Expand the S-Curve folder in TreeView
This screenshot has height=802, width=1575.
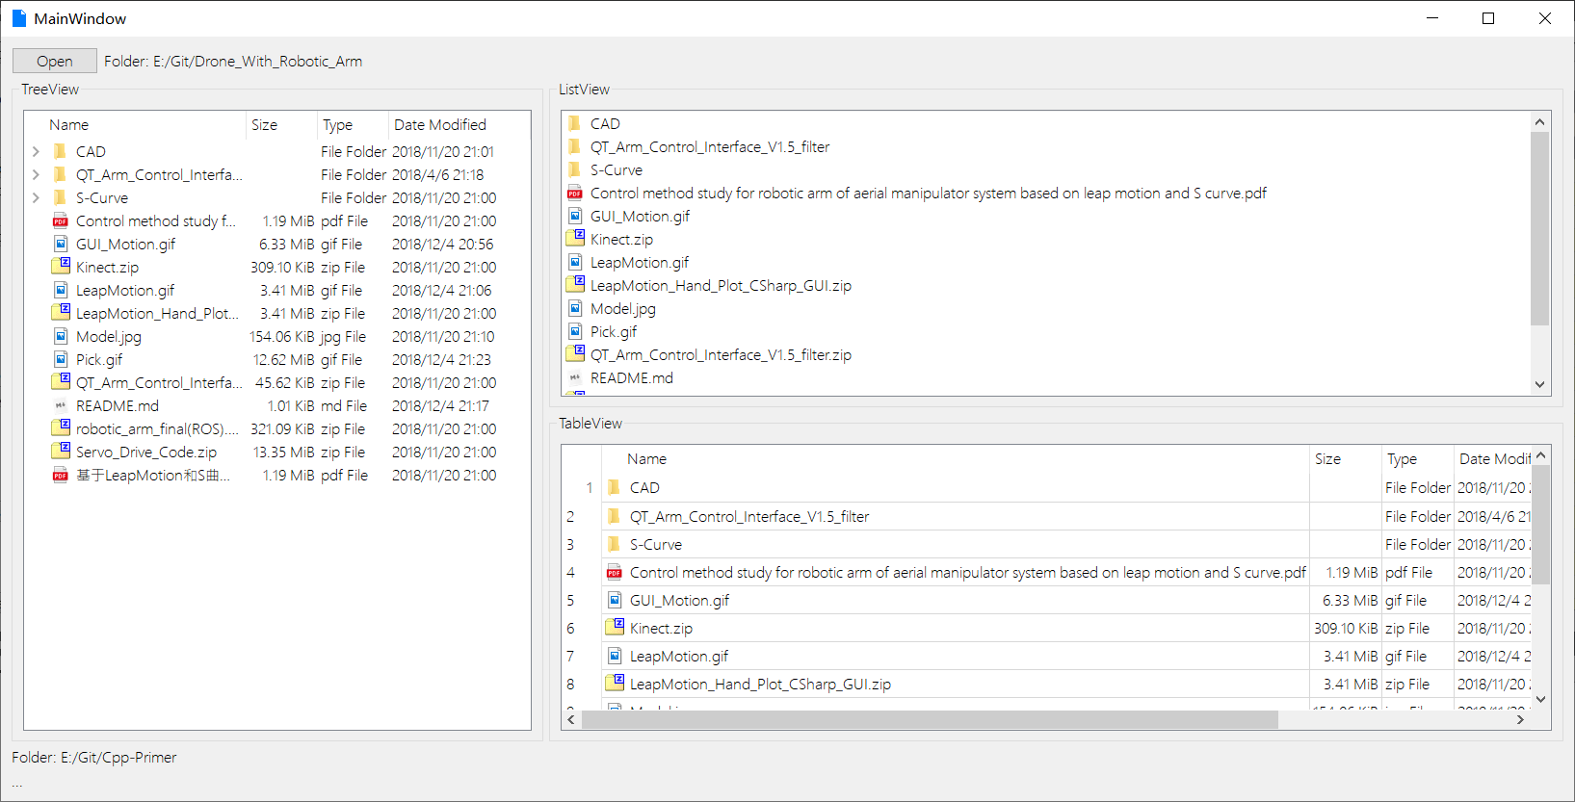click(36, 198)
